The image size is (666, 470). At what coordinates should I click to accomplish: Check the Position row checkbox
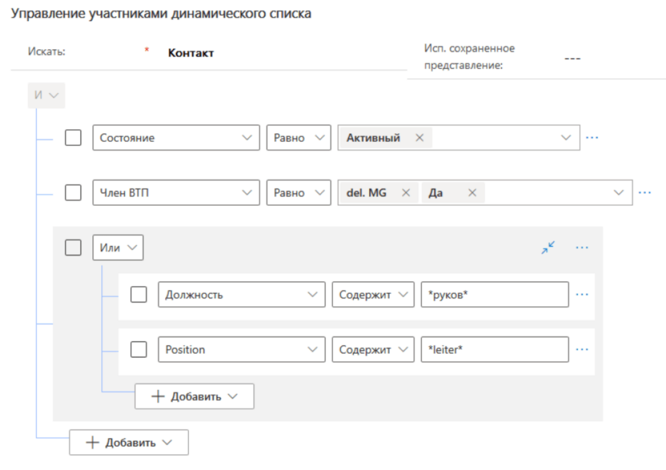click(139, 350)
